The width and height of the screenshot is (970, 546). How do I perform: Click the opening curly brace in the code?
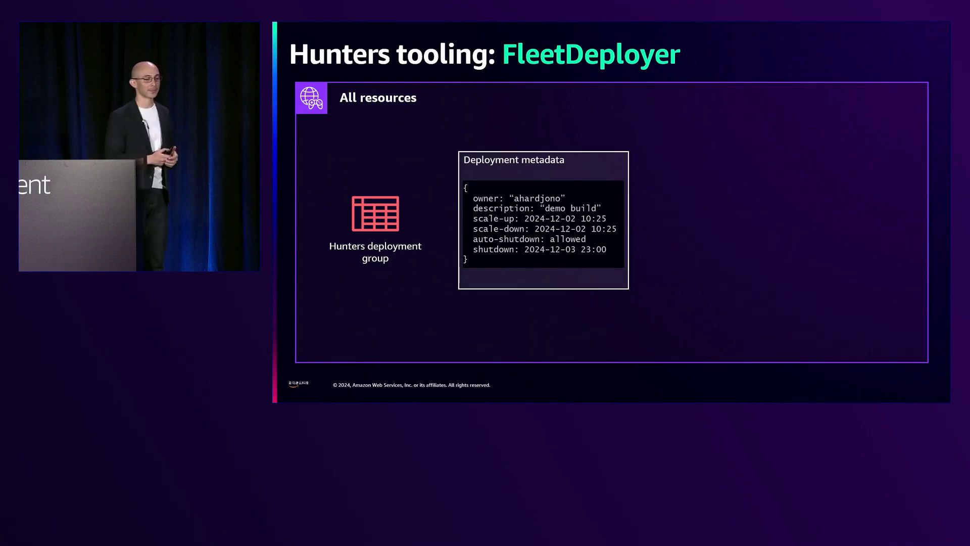coord(465,188)
